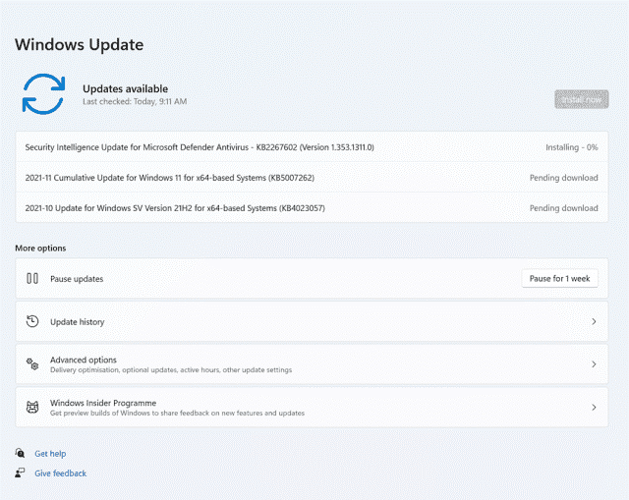629x500 pixels.
Task: Select Cumulative Update KB5007262 row
Action: coord(312,178)
